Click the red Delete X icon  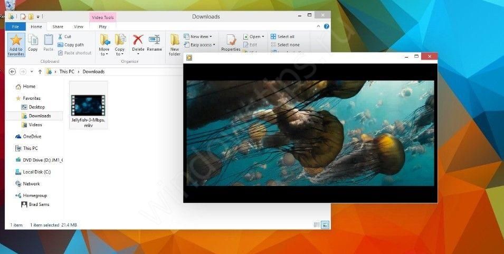click(x=138, y=40)
